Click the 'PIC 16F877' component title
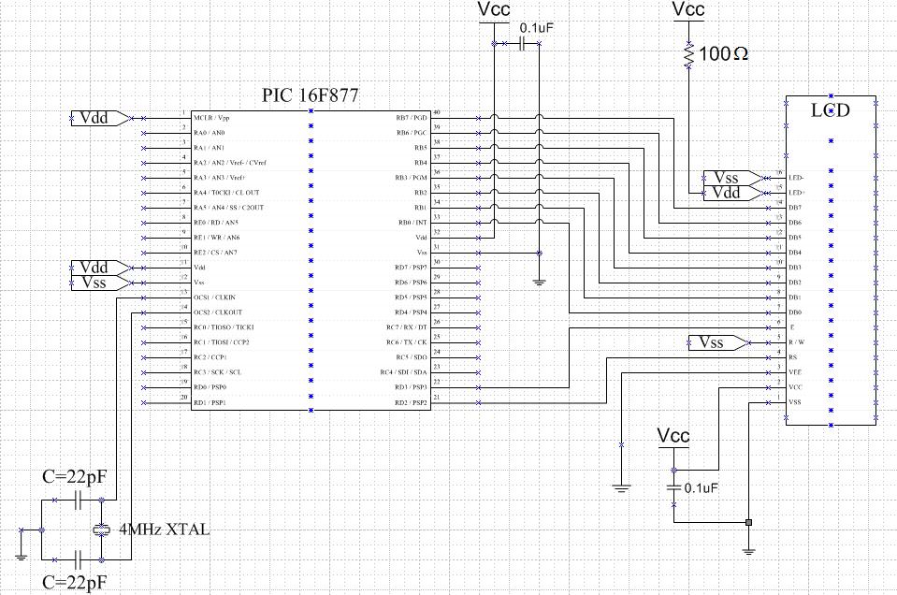 [311, 95]
